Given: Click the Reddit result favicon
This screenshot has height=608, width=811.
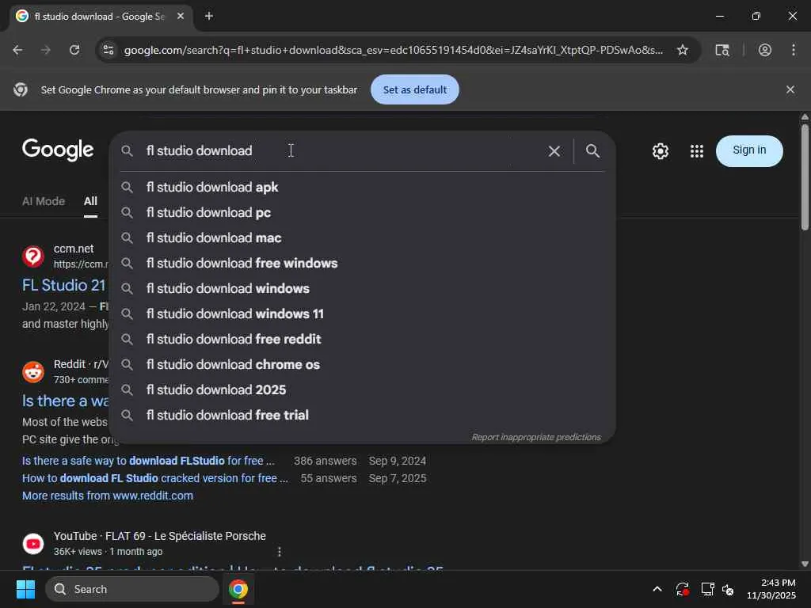Looking at the screenshot, I should 33,372.
